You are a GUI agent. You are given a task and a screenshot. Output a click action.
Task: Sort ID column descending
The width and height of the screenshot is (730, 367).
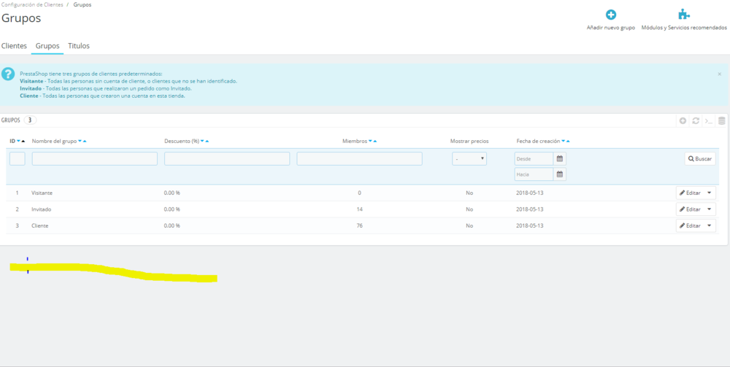(19, 141)
